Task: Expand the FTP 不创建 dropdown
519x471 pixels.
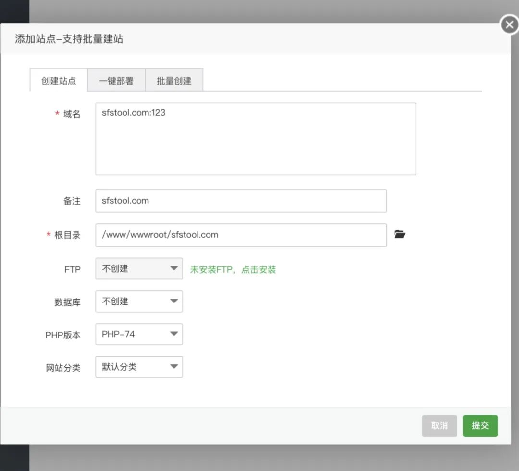Action: tap(139, 268)
